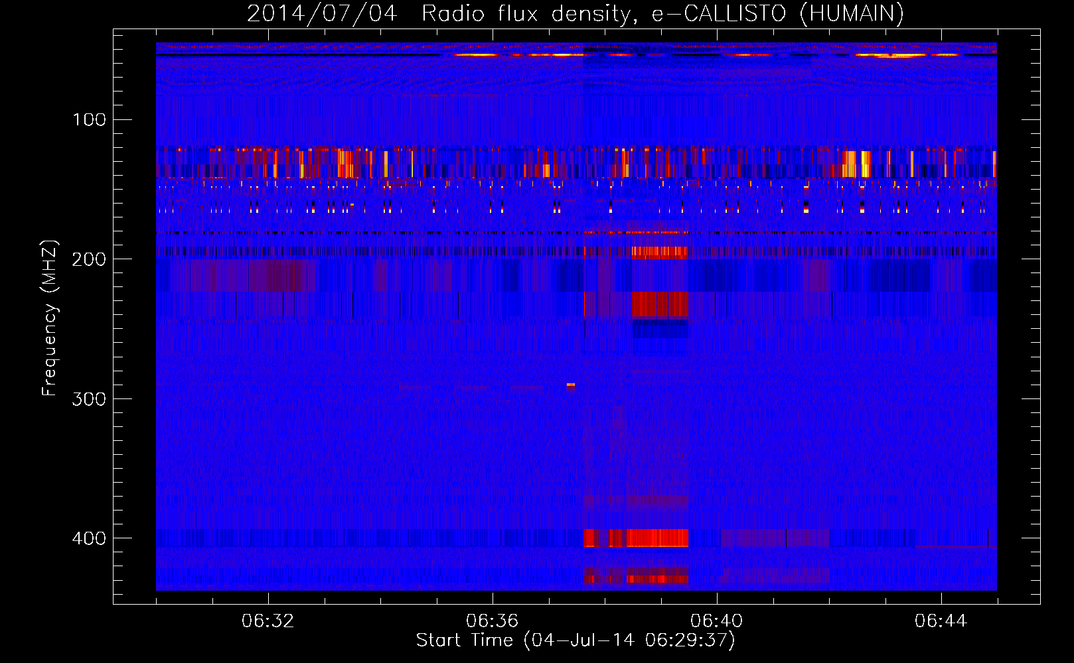Click the 'Frequency (MHZ)' axis label

50,318
